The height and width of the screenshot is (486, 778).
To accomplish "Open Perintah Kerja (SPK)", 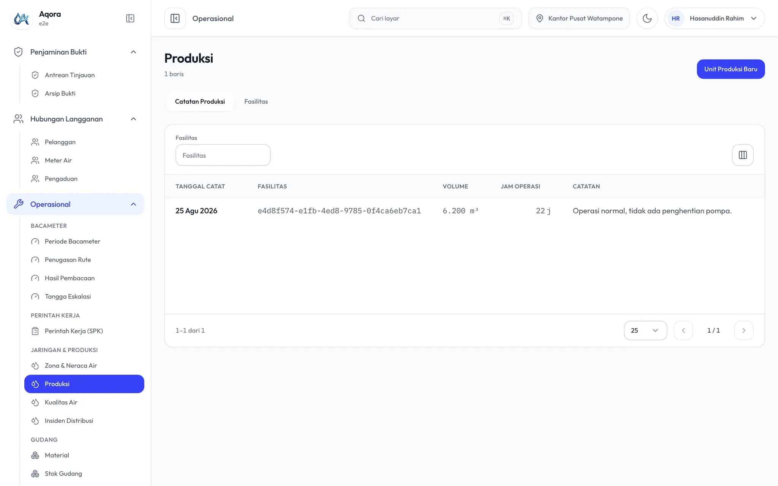I will [x=84, y=331].
